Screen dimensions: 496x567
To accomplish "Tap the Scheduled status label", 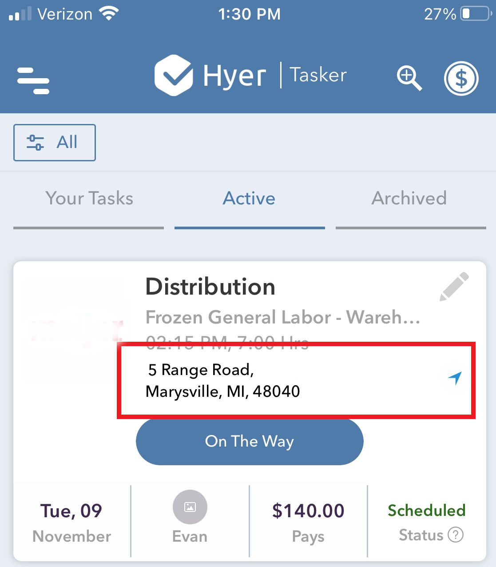I will click(427, 511).
